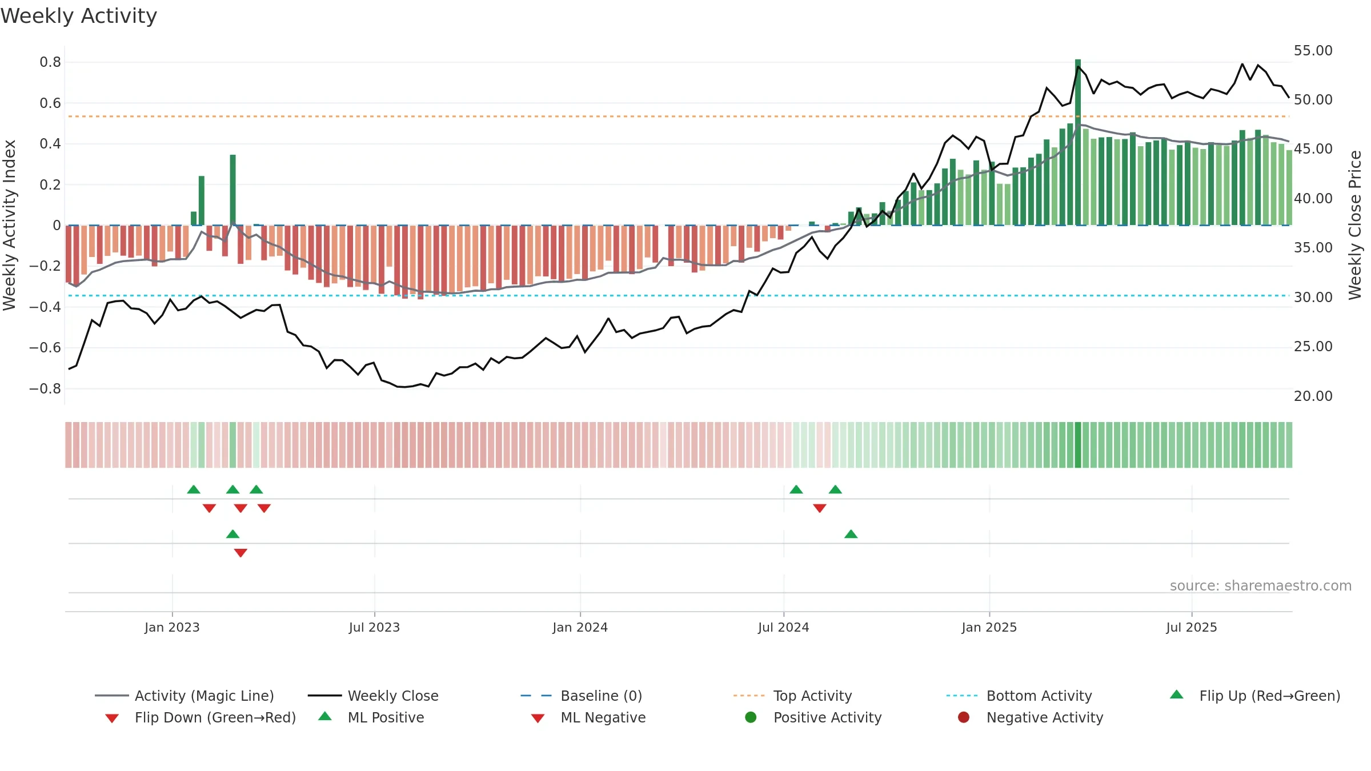
Task: Click the tallest green bar in early 2023
Action: click(x=233, y=190)
